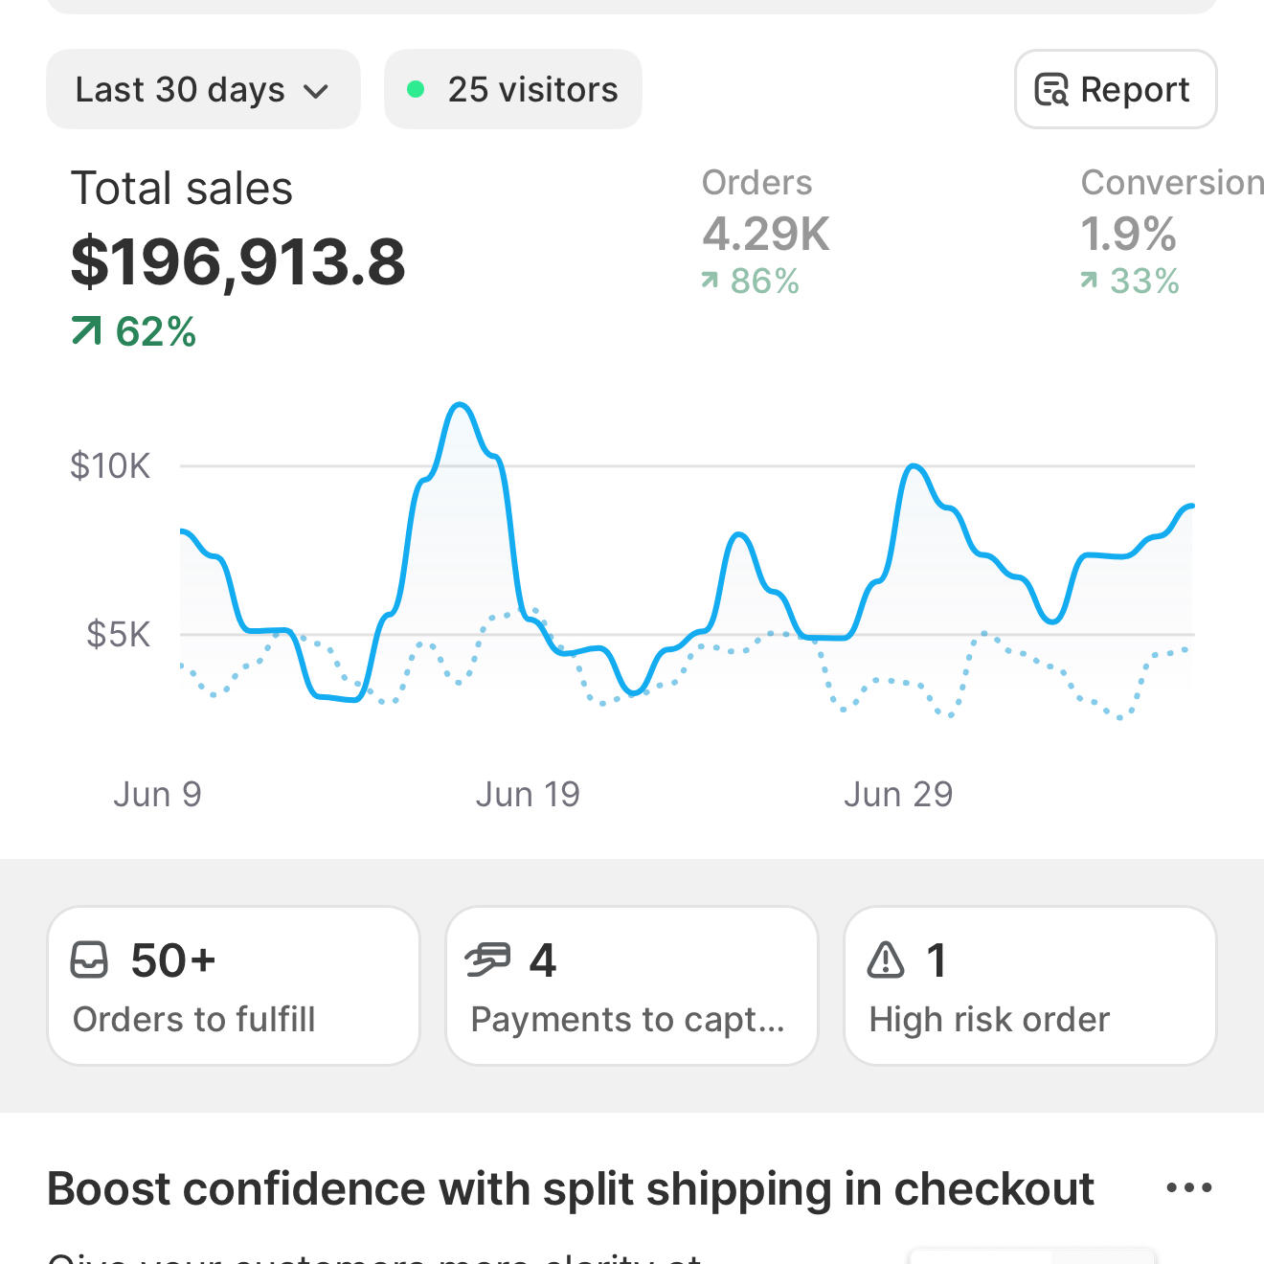This screenshot has height=1264, width=1264.
Task: Expand the chevron next to Last 30 days
Action: point(317,91)
